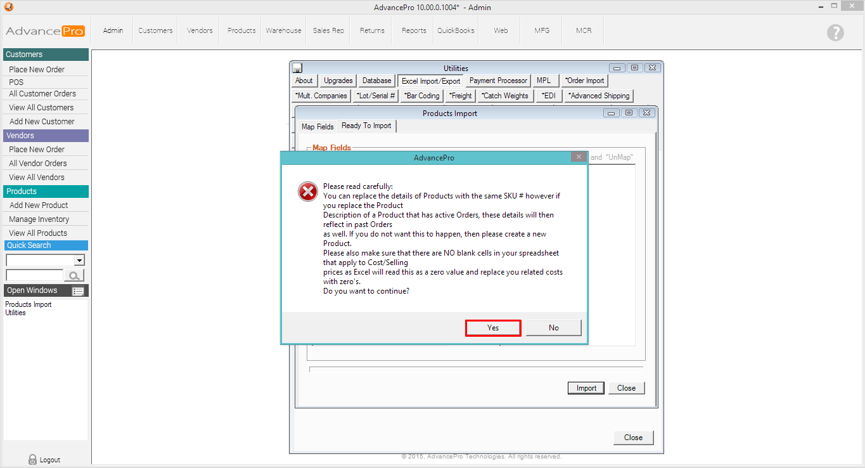Click the app icon in title bar
The image size is (865, 468).
click(8, 7)
